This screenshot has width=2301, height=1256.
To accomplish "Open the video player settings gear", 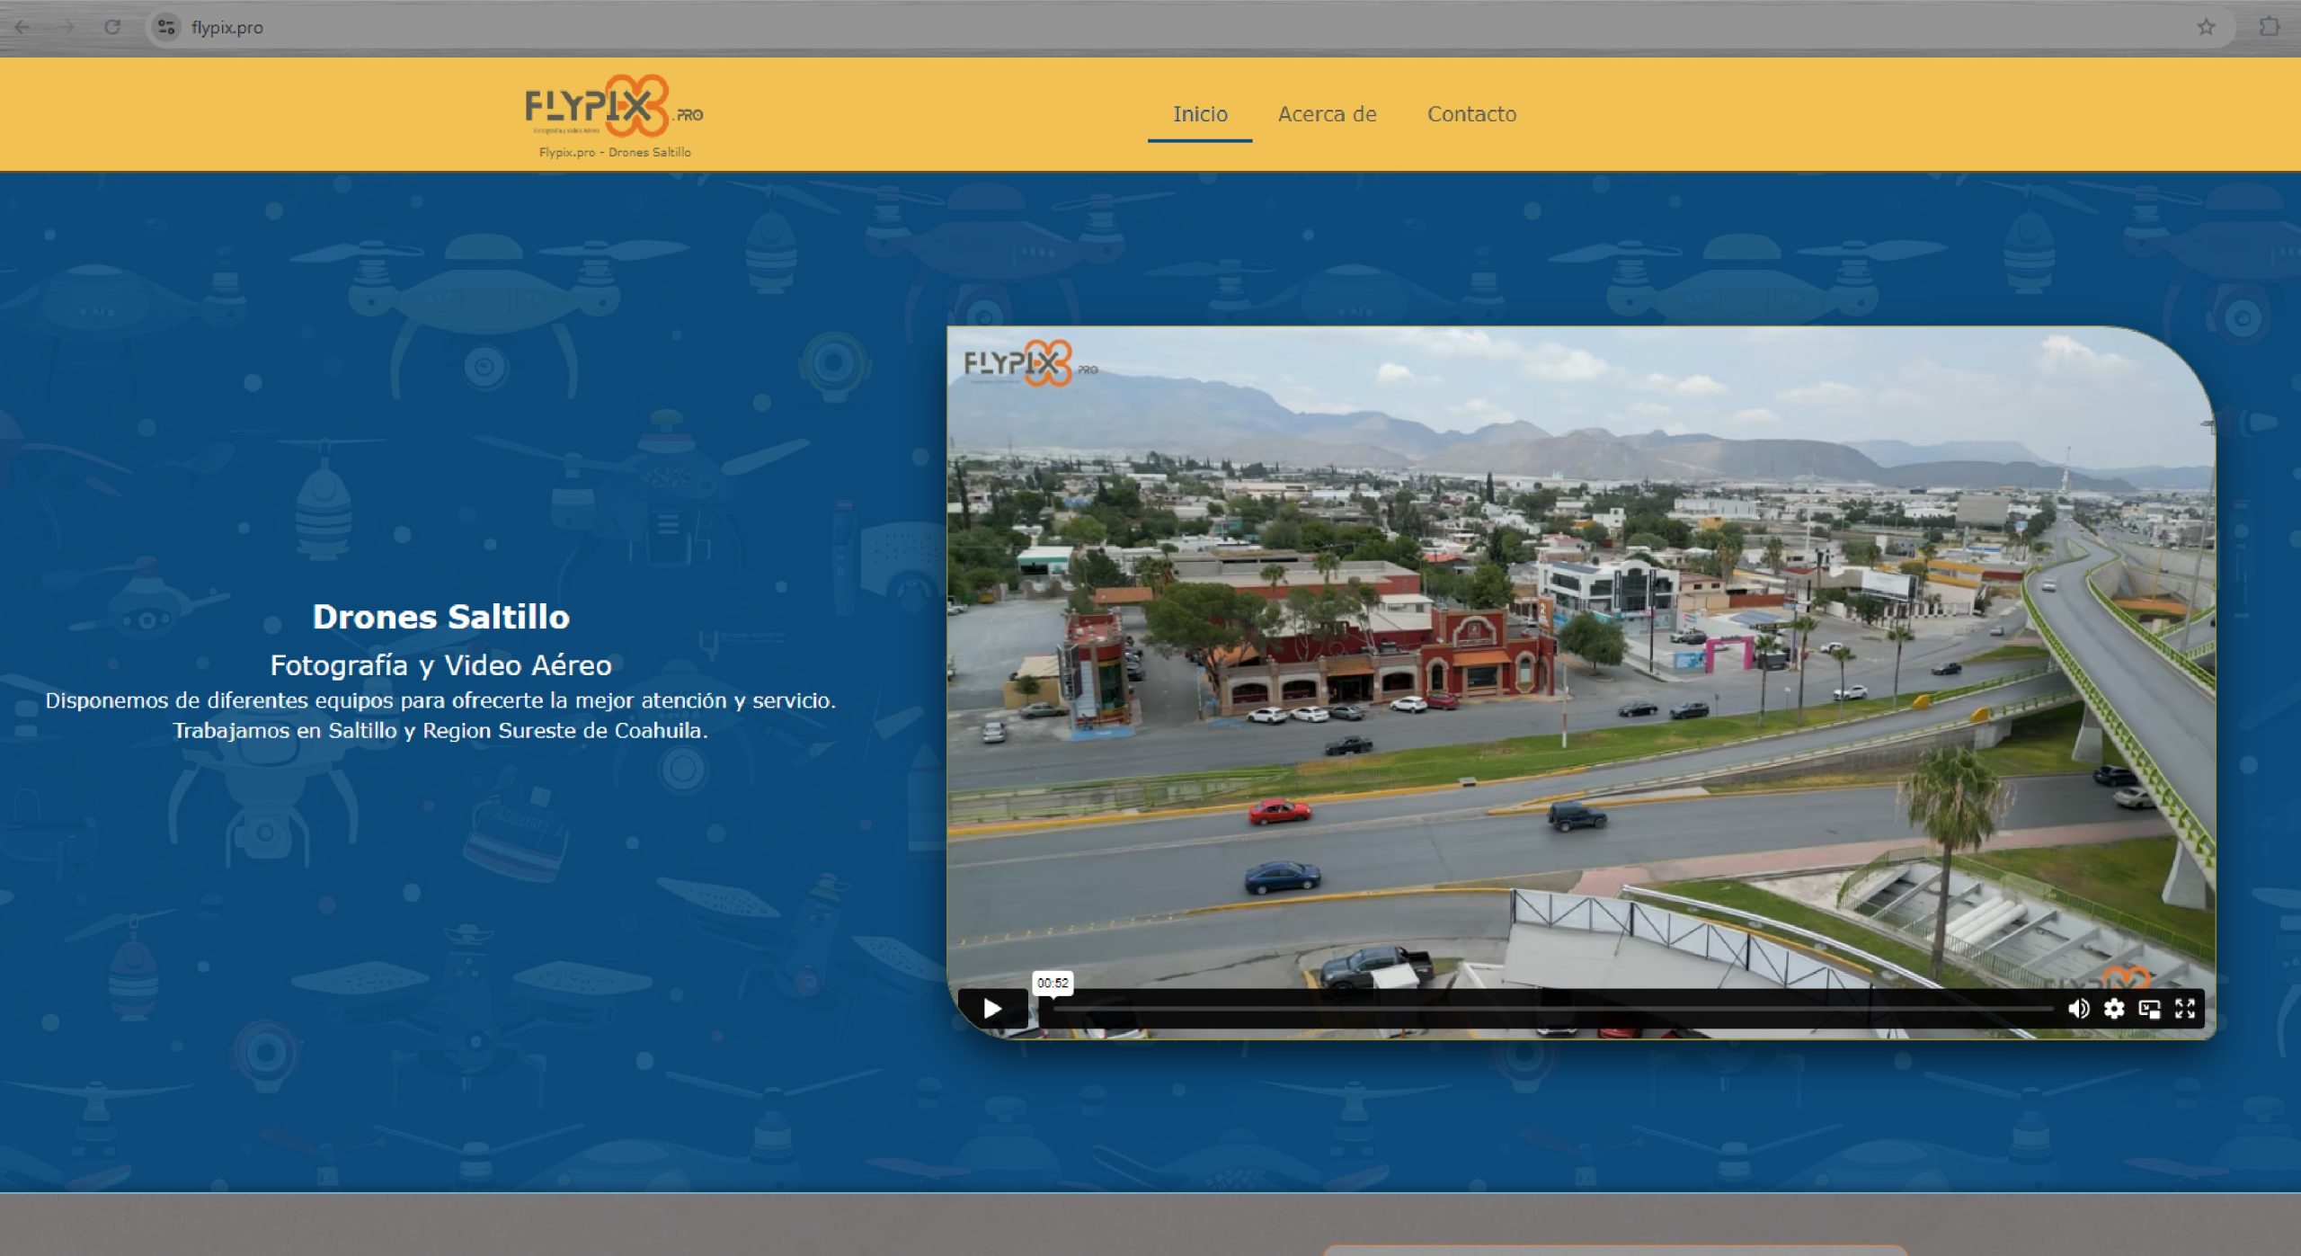I will point(2114,1008).
